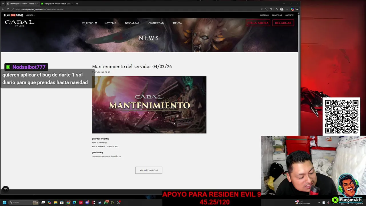The image size is (366, 206).
Task: Open the COMUNIDAD menu item
Action: [156, 23]
